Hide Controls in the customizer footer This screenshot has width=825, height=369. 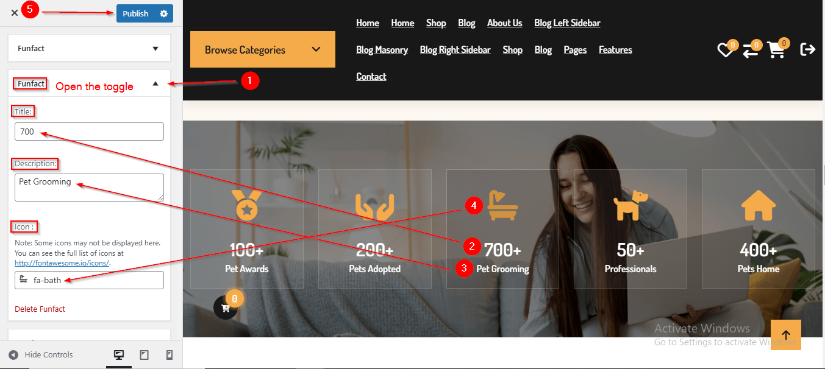[x=41, y=355]
